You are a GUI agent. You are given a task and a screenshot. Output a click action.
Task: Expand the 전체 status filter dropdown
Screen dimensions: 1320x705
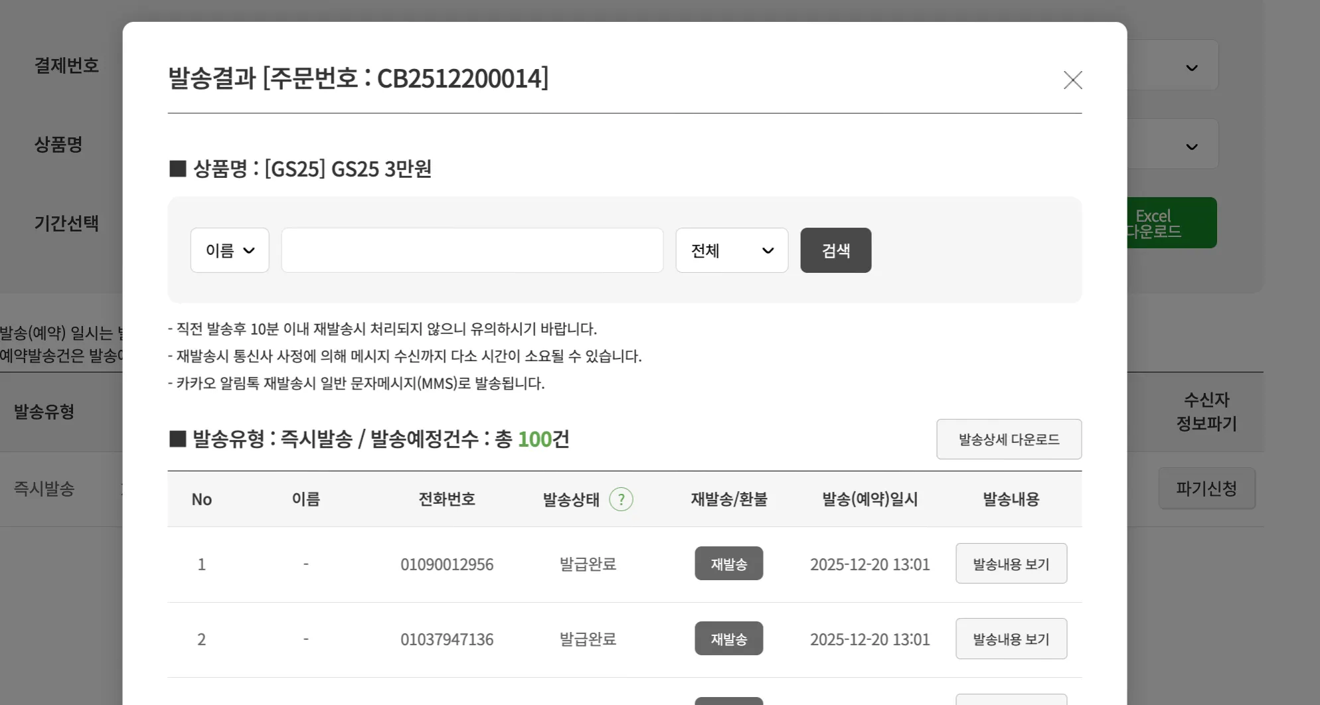click(732, 250)
